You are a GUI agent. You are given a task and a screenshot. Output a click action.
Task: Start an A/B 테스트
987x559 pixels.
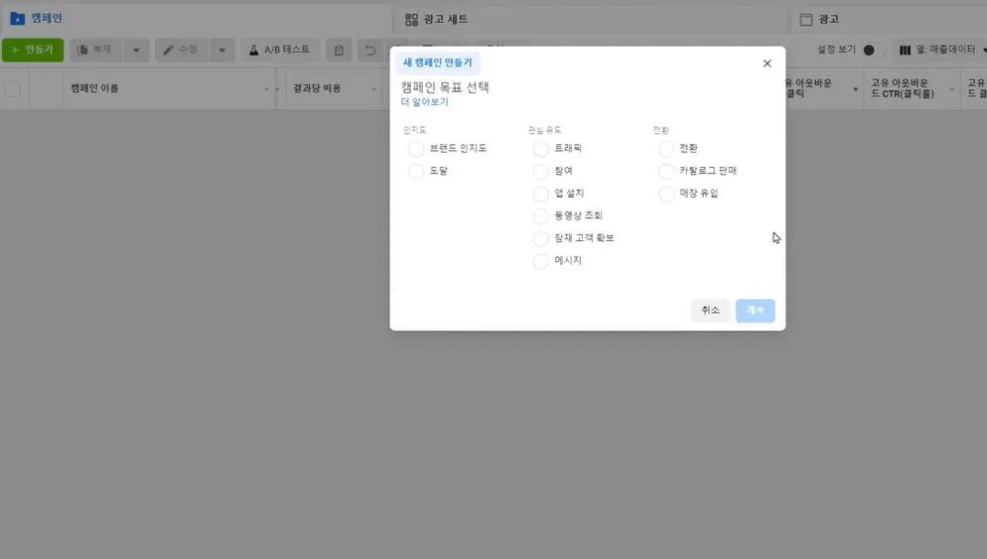(x=279, y=50)
